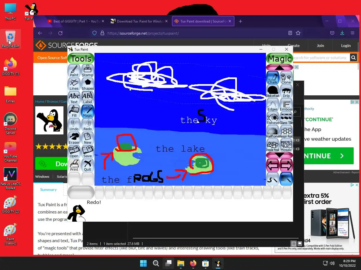Pick the Label tool
The image size is (361, 270).
coord(87,98)
